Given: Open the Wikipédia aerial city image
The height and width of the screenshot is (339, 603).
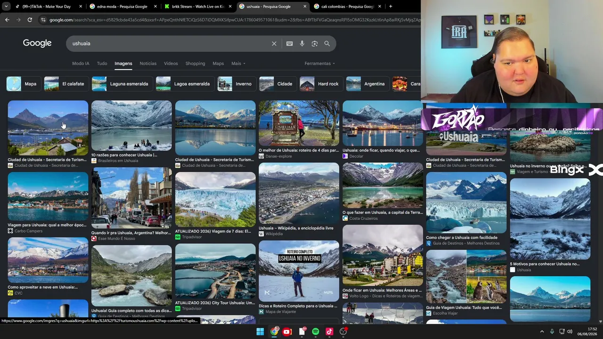Looking at the screenshot, I should [299, 193].
